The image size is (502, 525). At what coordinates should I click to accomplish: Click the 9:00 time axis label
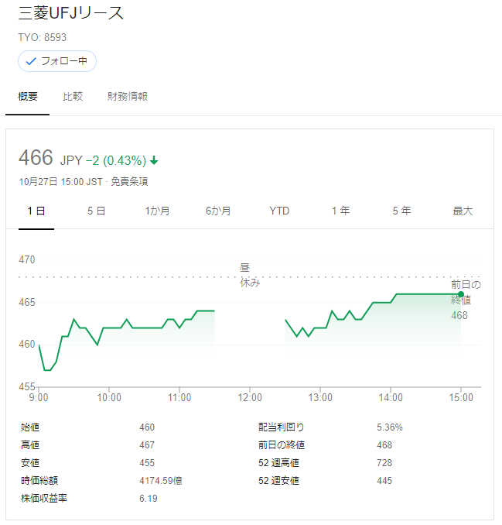(39, 397)
